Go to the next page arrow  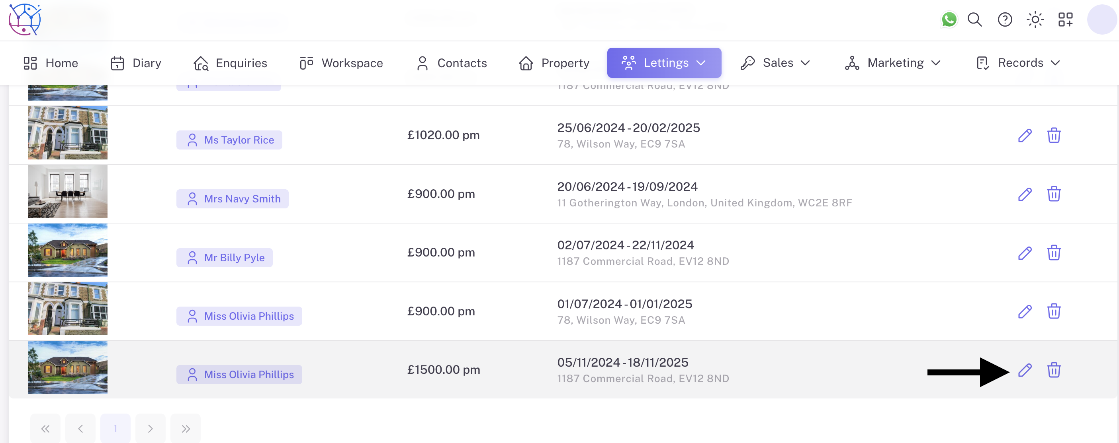point(150,429)
